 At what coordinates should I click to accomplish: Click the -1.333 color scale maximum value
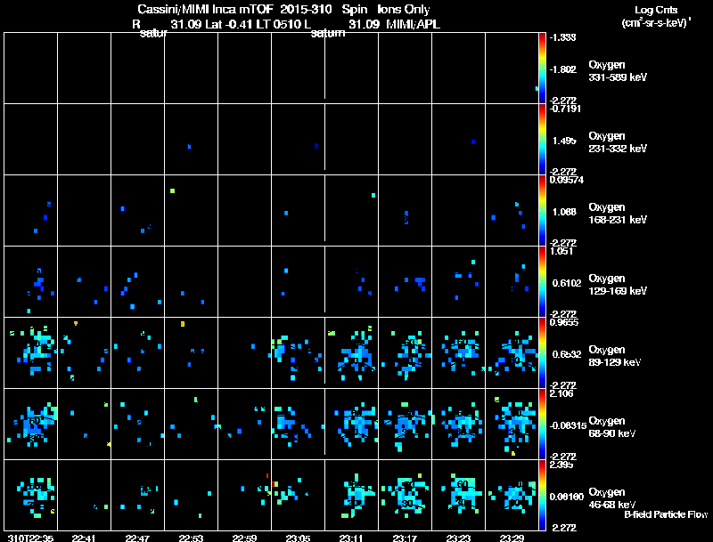point(562,37)
